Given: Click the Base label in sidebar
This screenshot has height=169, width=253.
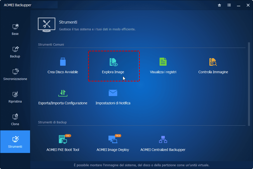Looking at the screenshot, I should pos(15,34).
